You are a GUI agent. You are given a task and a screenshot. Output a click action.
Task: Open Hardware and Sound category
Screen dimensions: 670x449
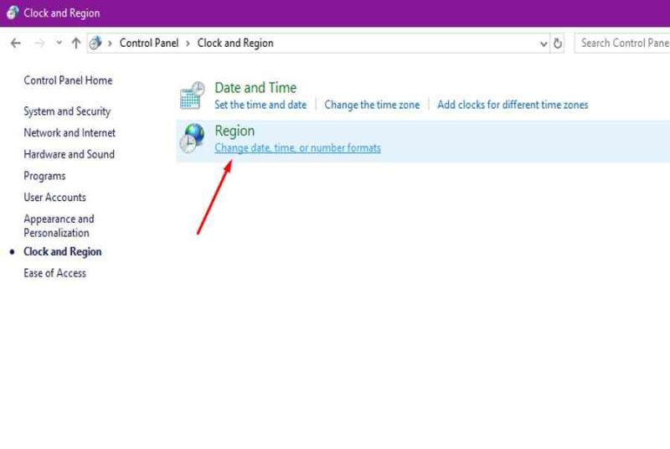(x=70, y=154)
